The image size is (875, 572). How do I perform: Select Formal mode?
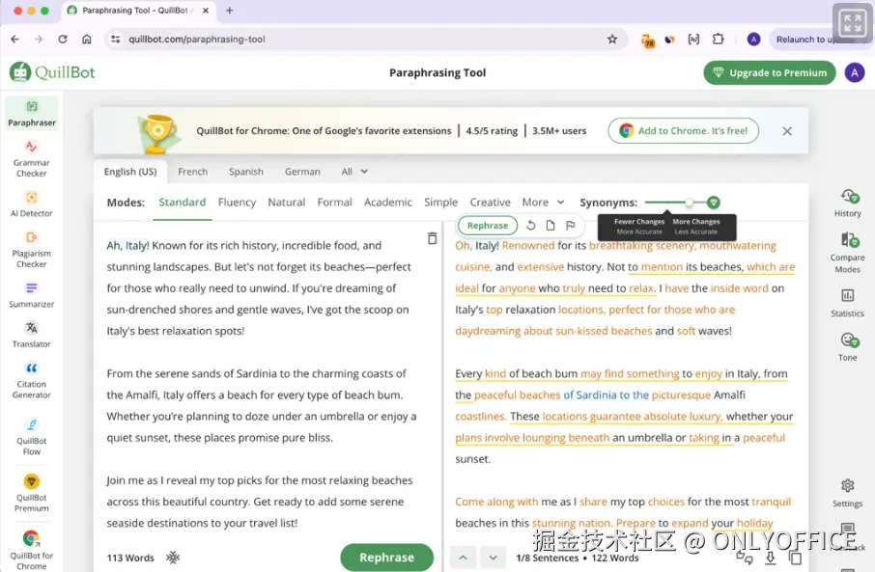(334, 203)
